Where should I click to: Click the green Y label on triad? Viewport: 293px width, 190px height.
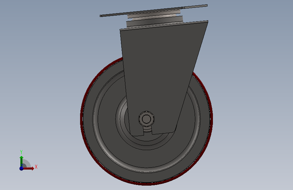point(21,152)
